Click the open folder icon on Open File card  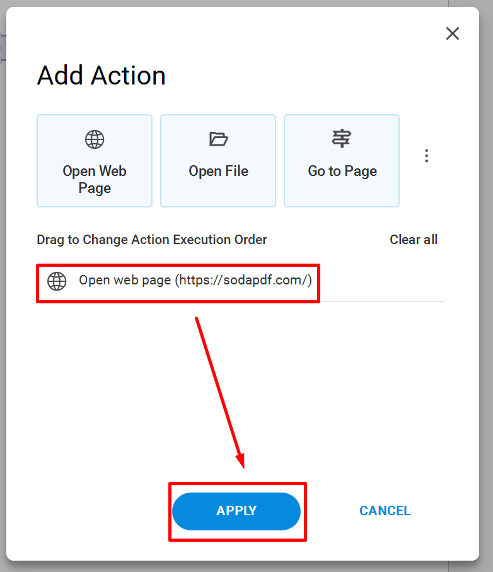click(218, 139)
